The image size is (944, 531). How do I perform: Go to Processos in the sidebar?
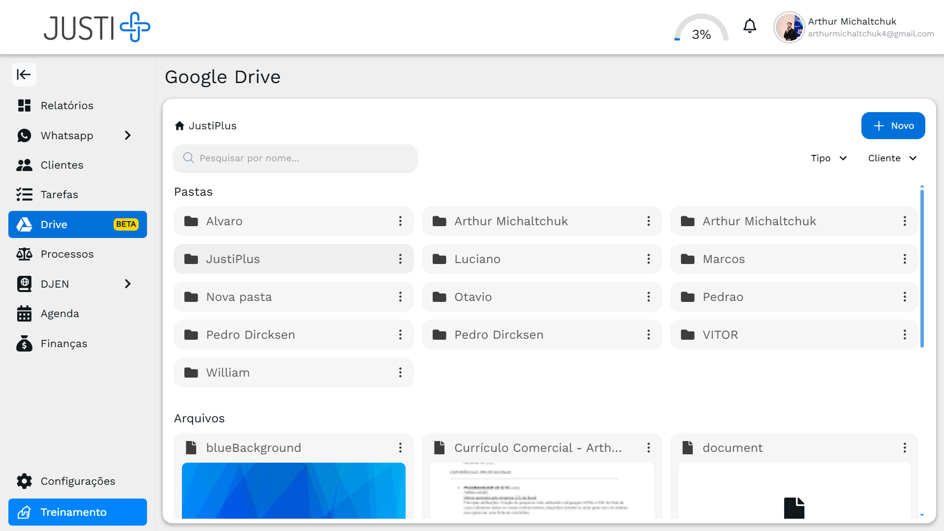pyautogui.click(x=67, y=254)
